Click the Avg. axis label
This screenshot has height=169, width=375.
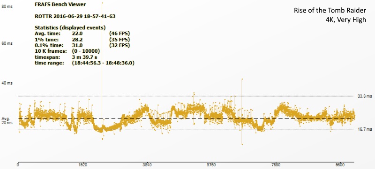(x=6, y=118)
